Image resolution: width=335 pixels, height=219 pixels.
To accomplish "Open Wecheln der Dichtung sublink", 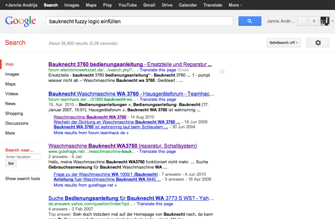I will click(117, 122).
